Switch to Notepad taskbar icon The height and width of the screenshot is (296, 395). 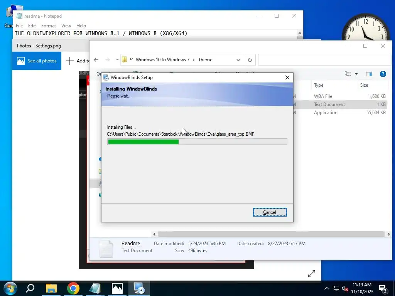[x=95, y=288]
